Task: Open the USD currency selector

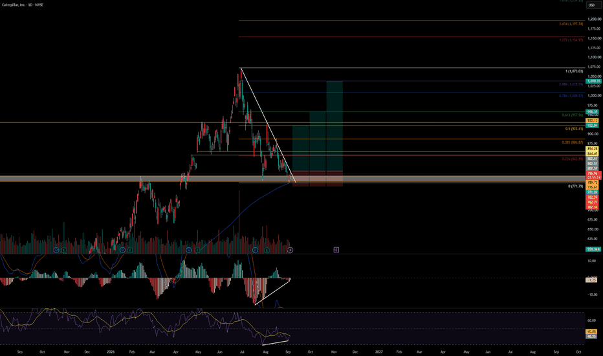Action: point(593,5)
